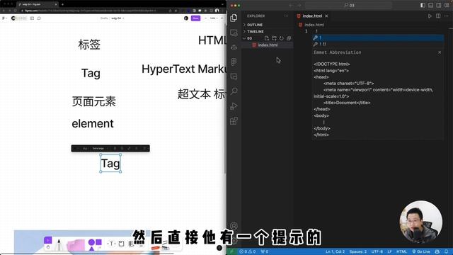Click errors and warnings status indicator
Image resolution: width=453 pixels, height=255 pixels.
tap(248, 251)
